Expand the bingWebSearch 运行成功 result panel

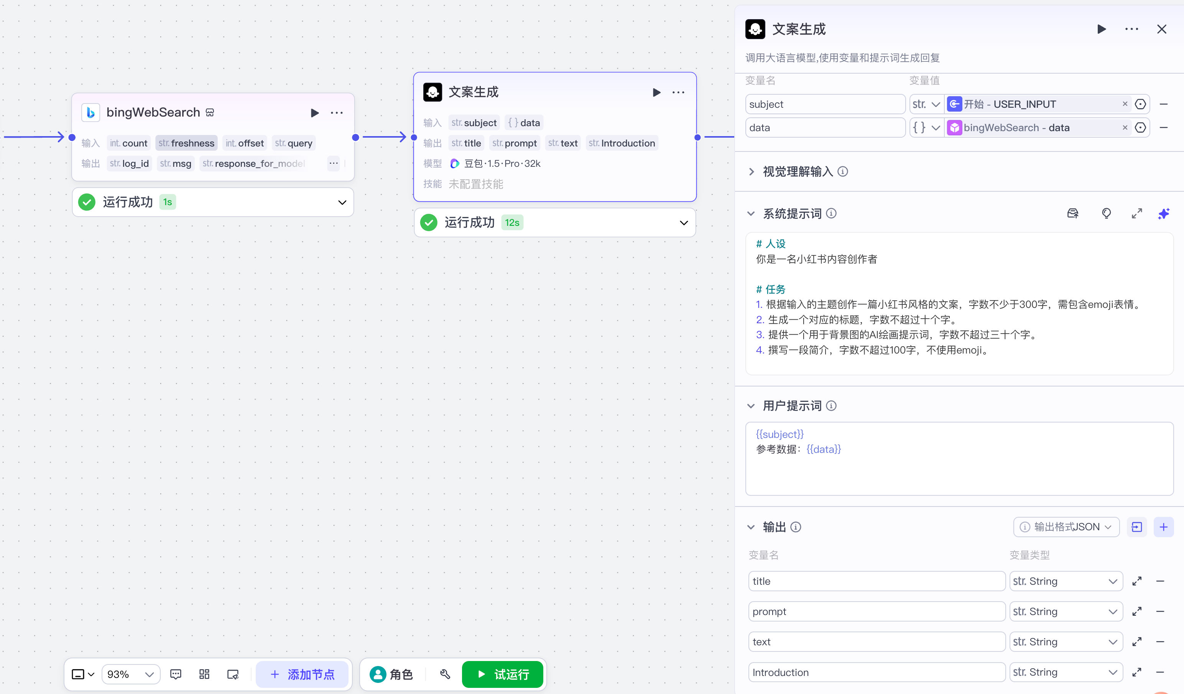coord(342,202)
